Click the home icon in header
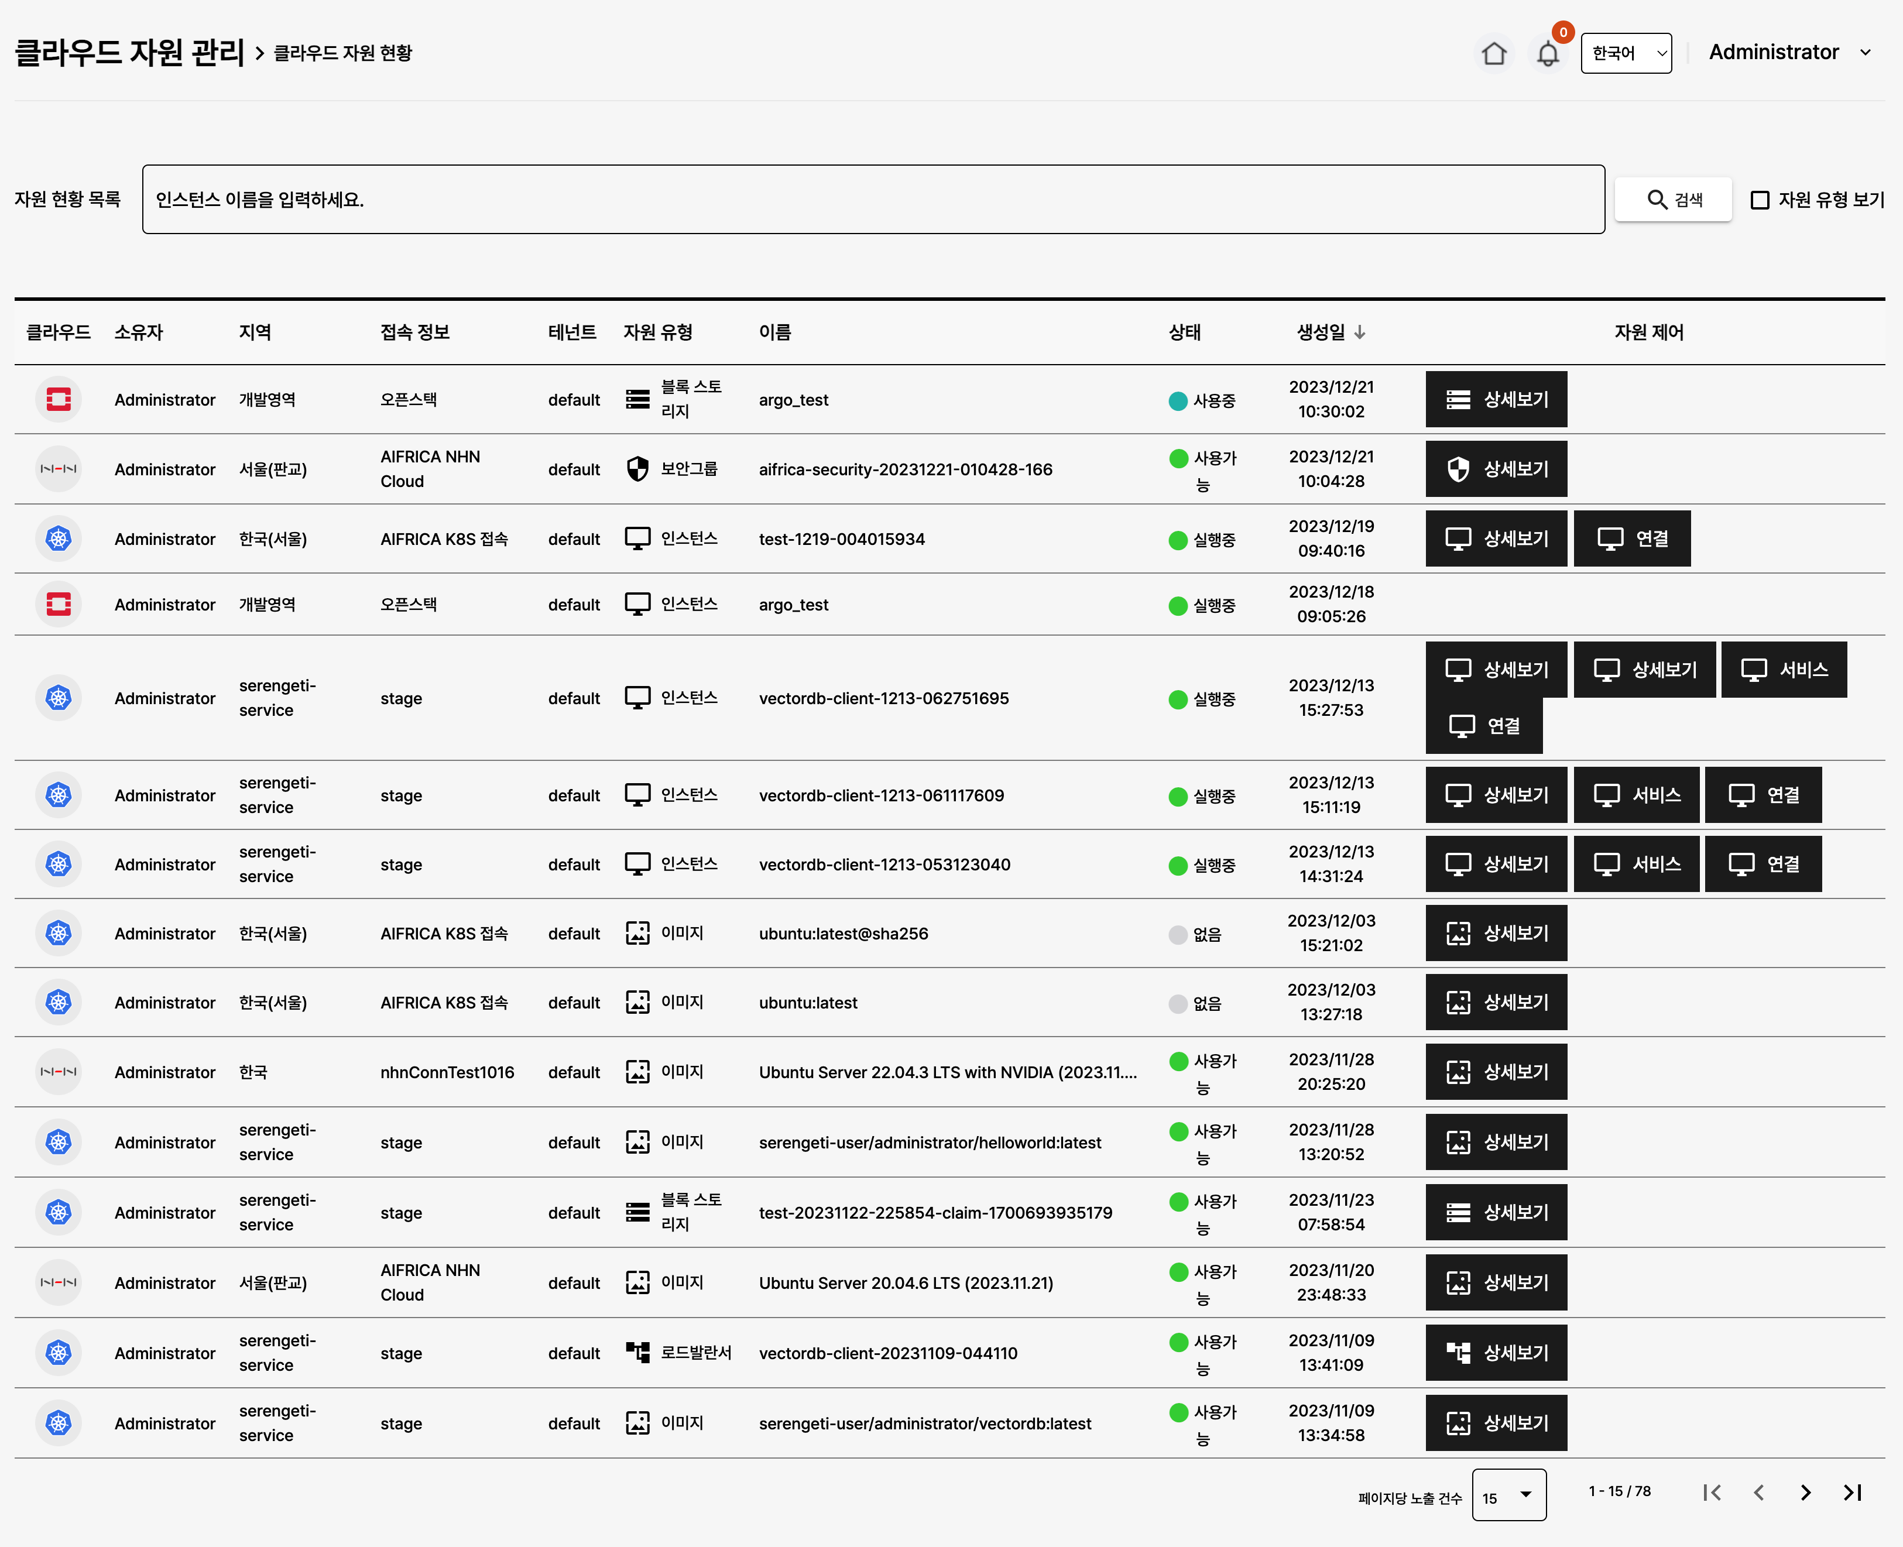 [1494, 53]
